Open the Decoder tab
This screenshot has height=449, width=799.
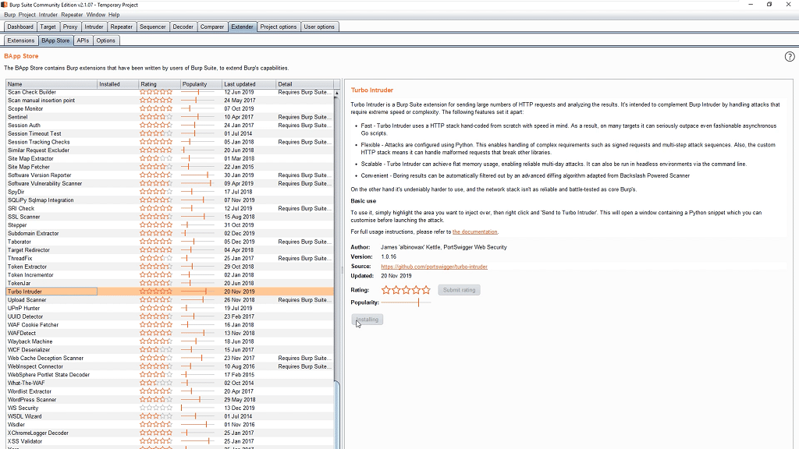pyautogui.click(x=183, y=27)
